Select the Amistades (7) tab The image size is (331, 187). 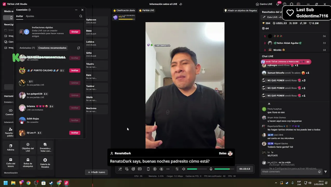pos(27,48)
